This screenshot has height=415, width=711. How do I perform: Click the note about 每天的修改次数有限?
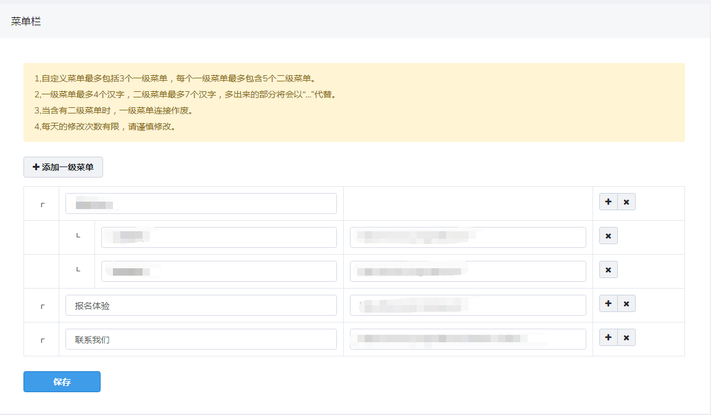point(106,127)
